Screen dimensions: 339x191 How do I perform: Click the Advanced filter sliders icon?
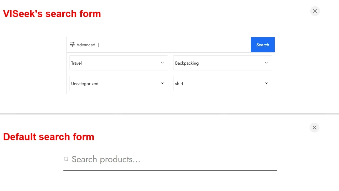tap(72, 45)
